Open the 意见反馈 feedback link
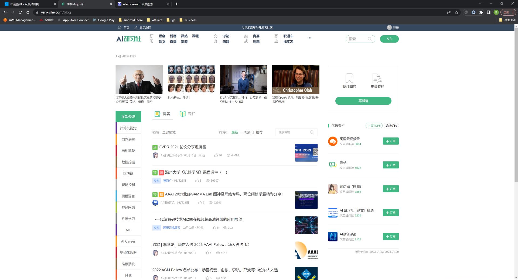This screenshot has width=518, height=280. click(x=142, y=27)
